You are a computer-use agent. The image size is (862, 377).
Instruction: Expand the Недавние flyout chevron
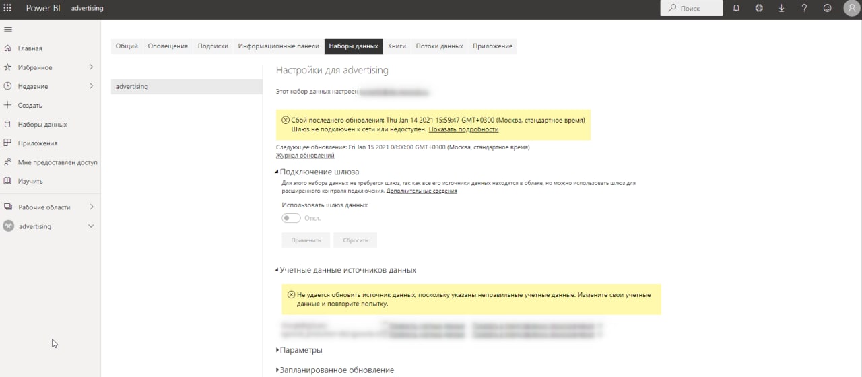pos(92,86)
